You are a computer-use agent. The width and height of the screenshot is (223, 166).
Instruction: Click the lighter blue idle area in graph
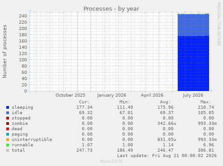(x=193, y=25)
